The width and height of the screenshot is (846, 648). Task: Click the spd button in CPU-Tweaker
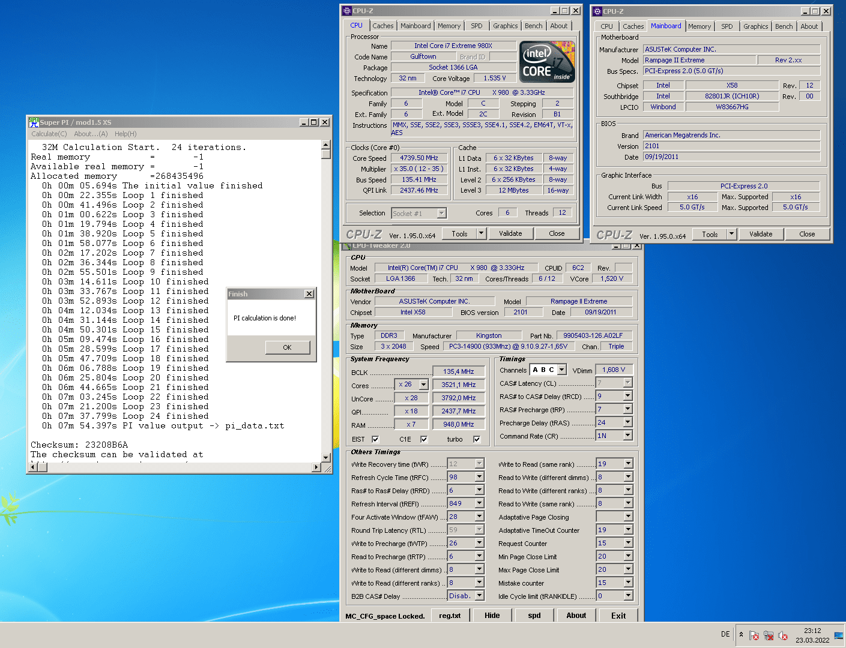(534, 615)
